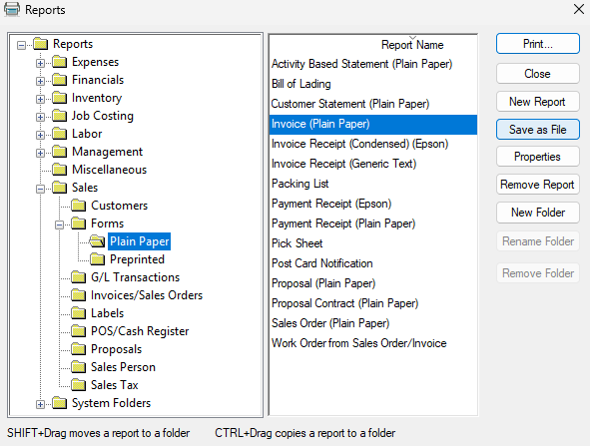590x446 pixels.
Task: Expand the Financials tree node
Action: coord(40,81)
